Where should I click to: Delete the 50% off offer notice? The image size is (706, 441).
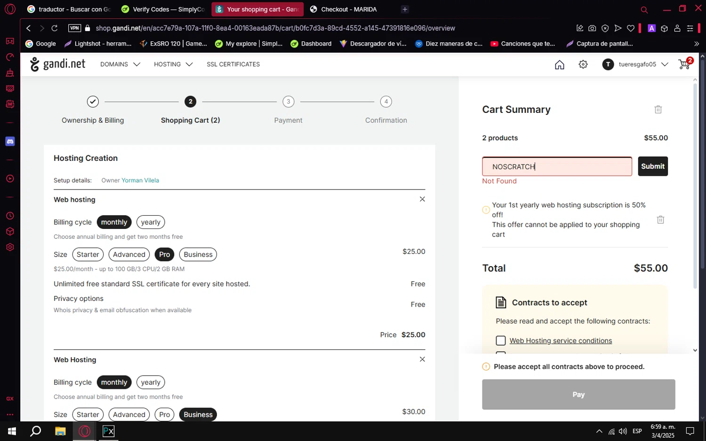[x=660, y=220]
